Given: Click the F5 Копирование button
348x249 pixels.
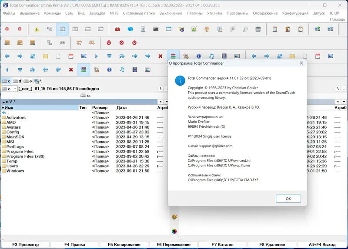Looking at the screenshot, I should tap(124, 245).
